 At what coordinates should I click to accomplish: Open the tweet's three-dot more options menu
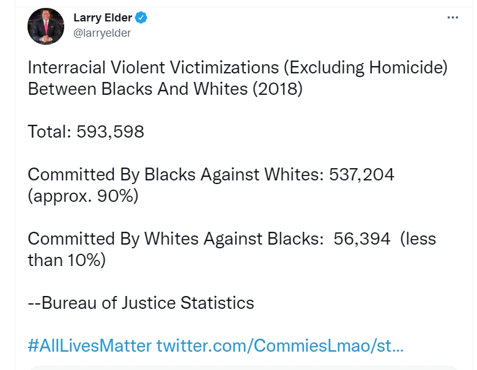453,18
